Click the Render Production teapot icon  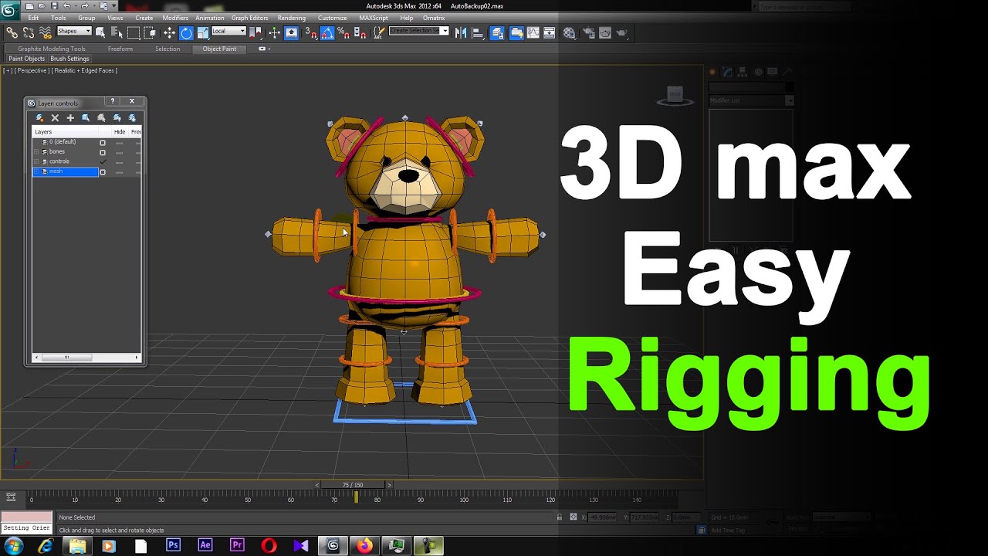pyautogui.click(x=621, y=32)
